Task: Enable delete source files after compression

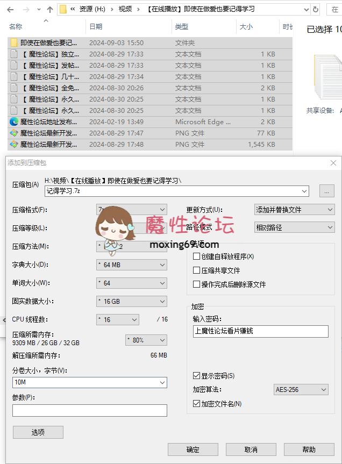Action: (x=197, y=284)
